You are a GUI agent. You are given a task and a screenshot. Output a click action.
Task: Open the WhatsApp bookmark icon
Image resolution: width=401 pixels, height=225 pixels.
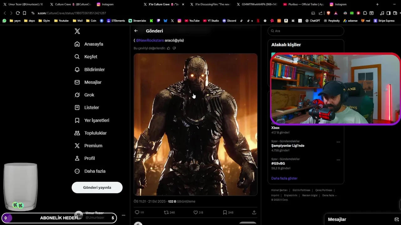coord(4,21)
